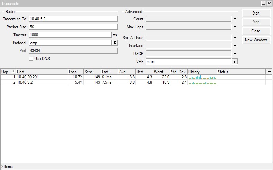Viewport: 273px width, 170px height.
Task: Expand the Max Hops field arrow
Action: click(x=235, y=27)
